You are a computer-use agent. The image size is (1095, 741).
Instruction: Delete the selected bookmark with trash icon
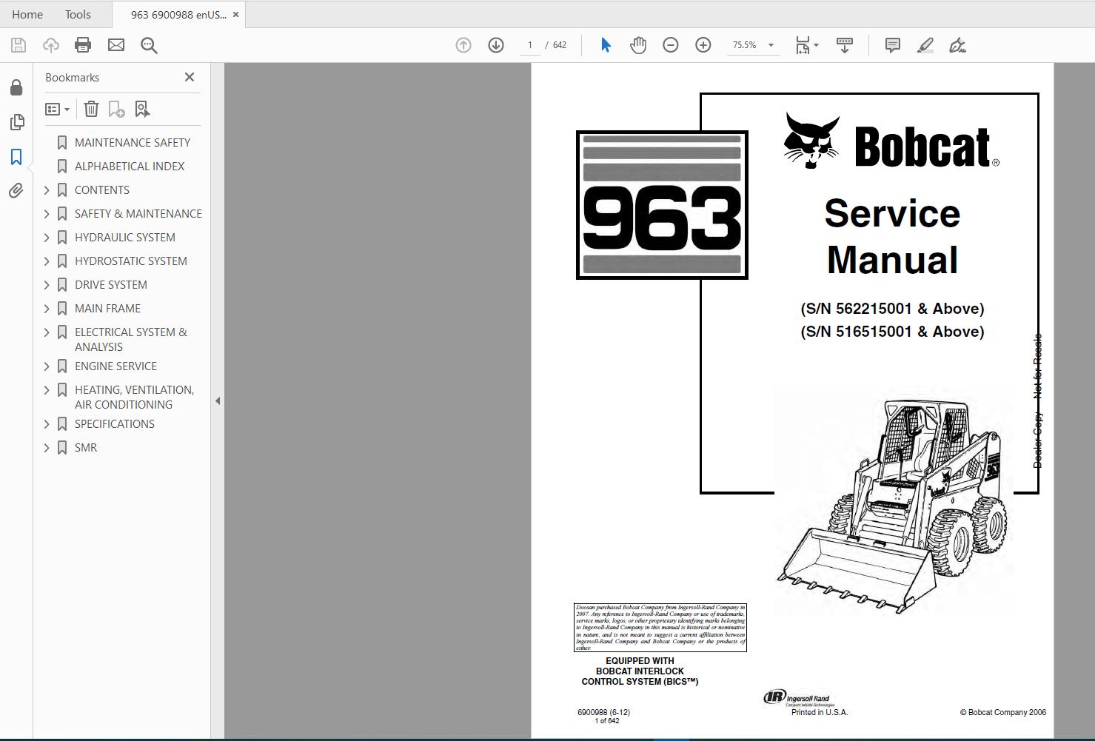(91, 109)
